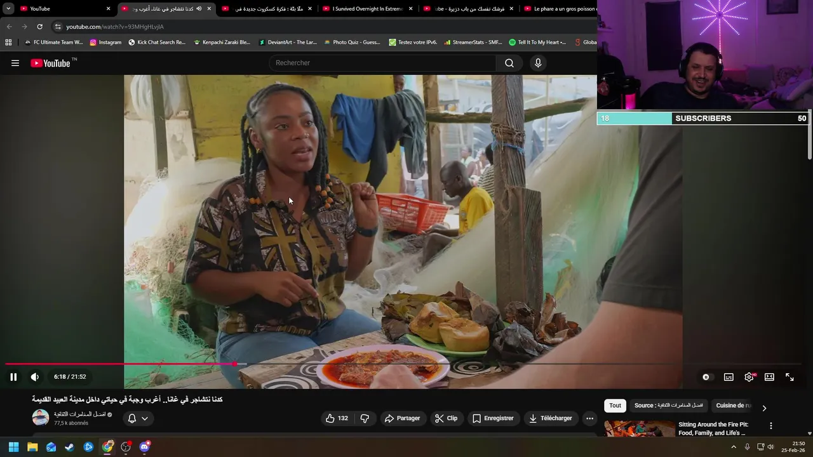Click Sitting Around the Fire Pit title

[x=713, y=428]
